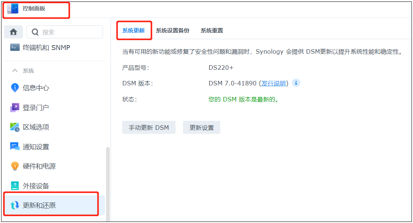Click the 硬件和电源 bulb icon
The height and width of the screenshot is (223, 413).
[15, 166]
